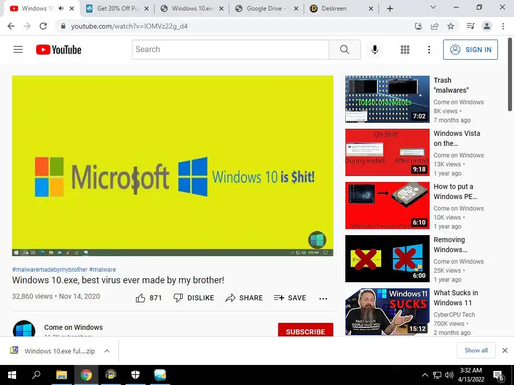This screenshot has height=385, width=514.
Task: Open Come on Windows channel name
Action: pyautogui.click(x=73, y=327)
